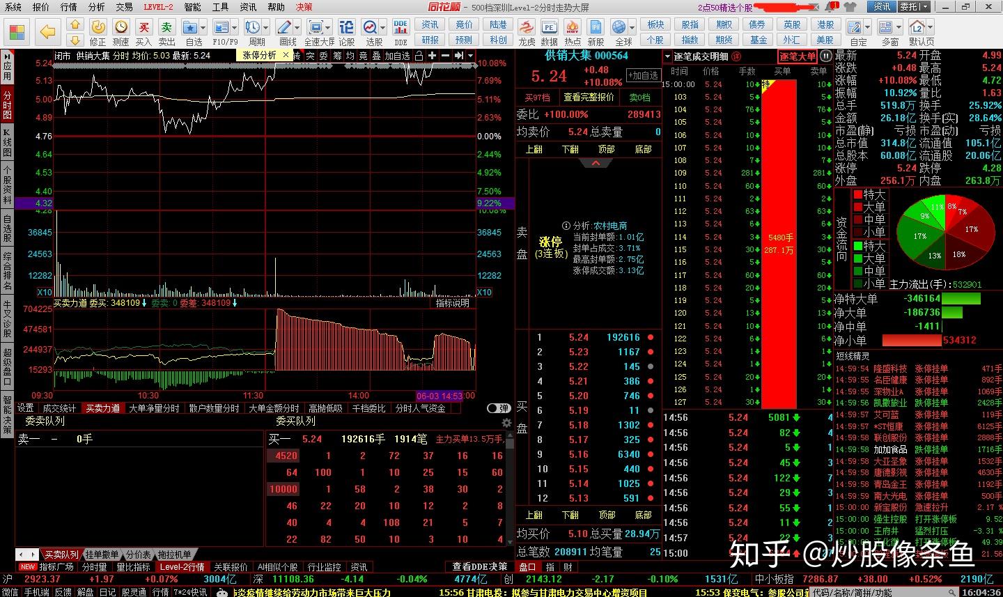Open the 选股 stock screener icon

click(x=370, y=27)
